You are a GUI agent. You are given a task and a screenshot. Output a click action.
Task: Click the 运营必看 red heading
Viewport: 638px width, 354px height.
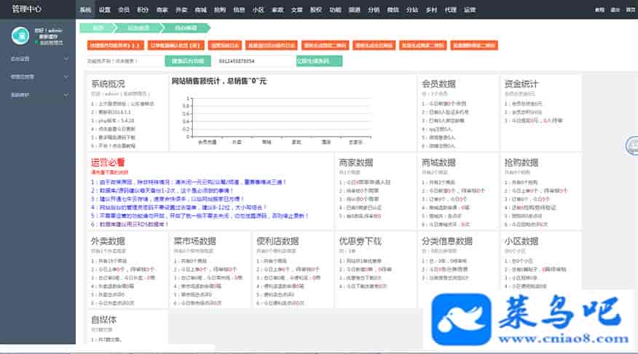point(108,162)
